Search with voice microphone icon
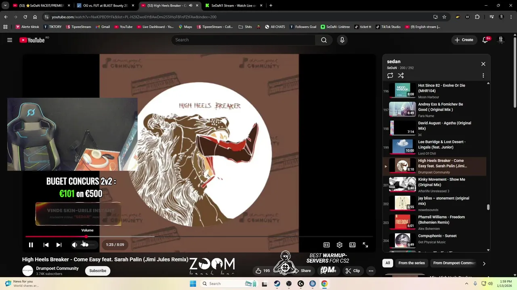517x290 pixels. [342, 40]
